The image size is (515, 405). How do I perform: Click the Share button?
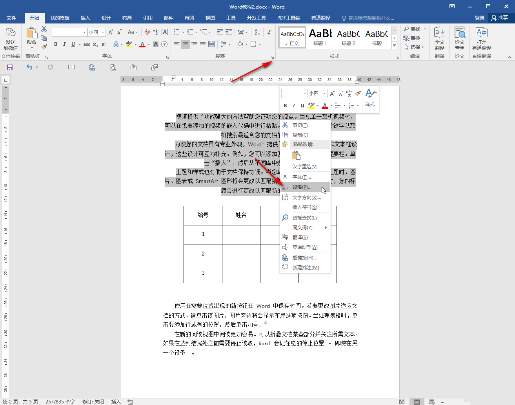(x=500, y=18)
